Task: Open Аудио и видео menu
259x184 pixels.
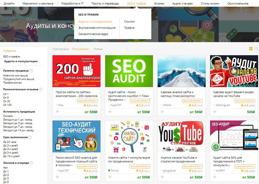Action: point(183,3)
